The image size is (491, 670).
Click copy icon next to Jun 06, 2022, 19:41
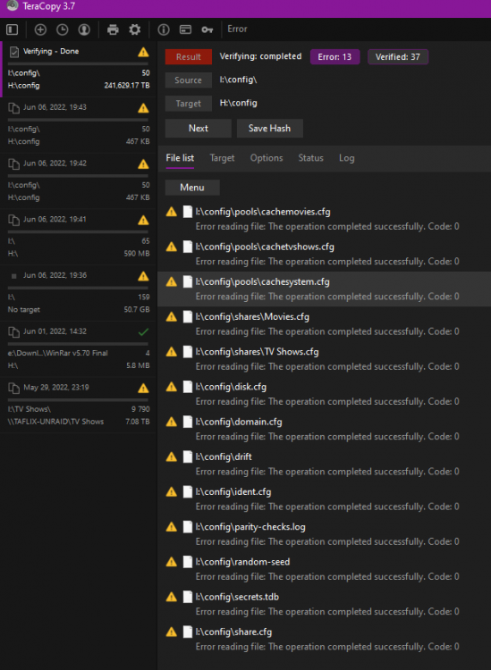click(x=14, y=220)
